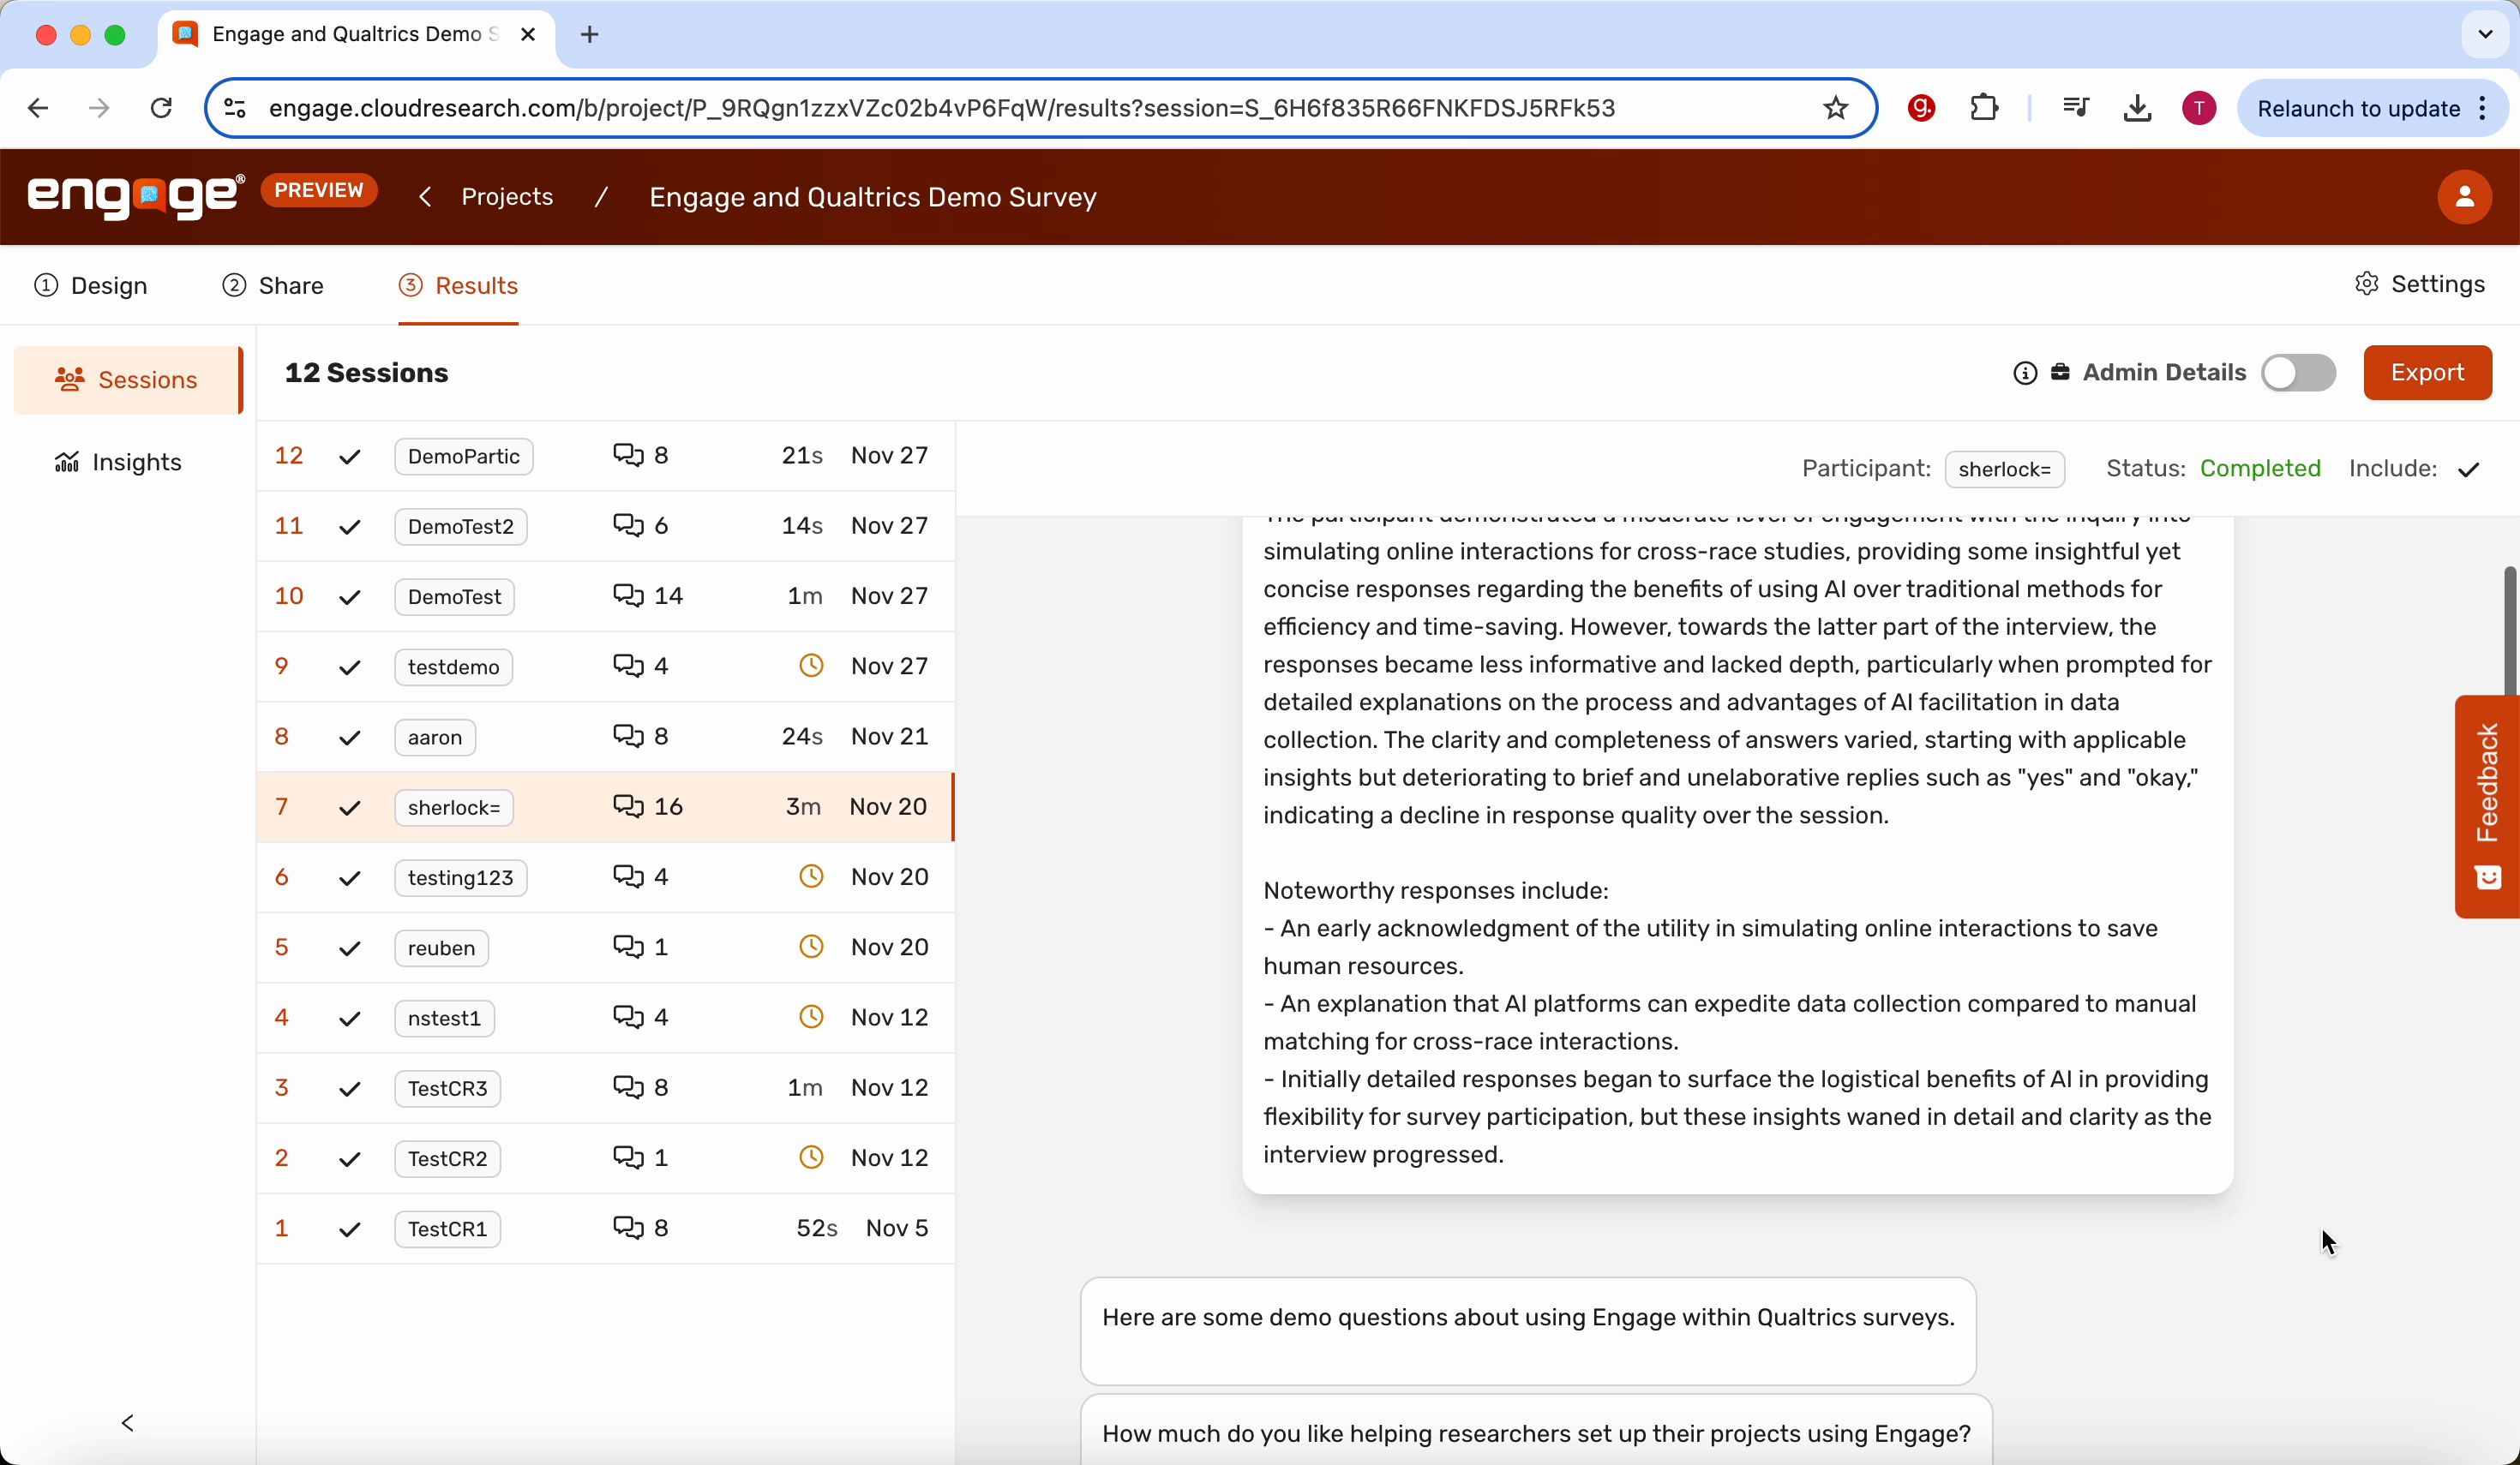2520x1465 pixels.
Task: Select the DemoPartic session tag
Action: pyautogui.click(x=464, y=456)
